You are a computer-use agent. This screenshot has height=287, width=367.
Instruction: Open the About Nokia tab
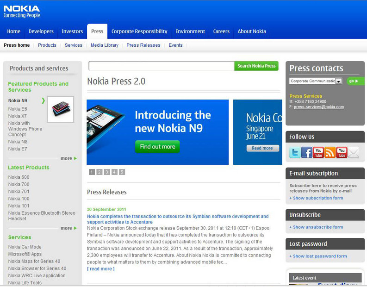point(252,31)
